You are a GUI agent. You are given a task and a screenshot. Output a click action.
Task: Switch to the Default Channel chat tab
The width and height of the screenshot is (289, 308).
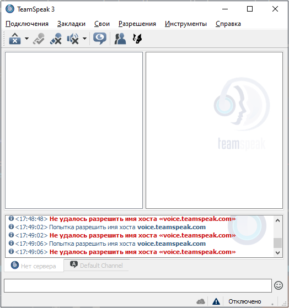97,265
